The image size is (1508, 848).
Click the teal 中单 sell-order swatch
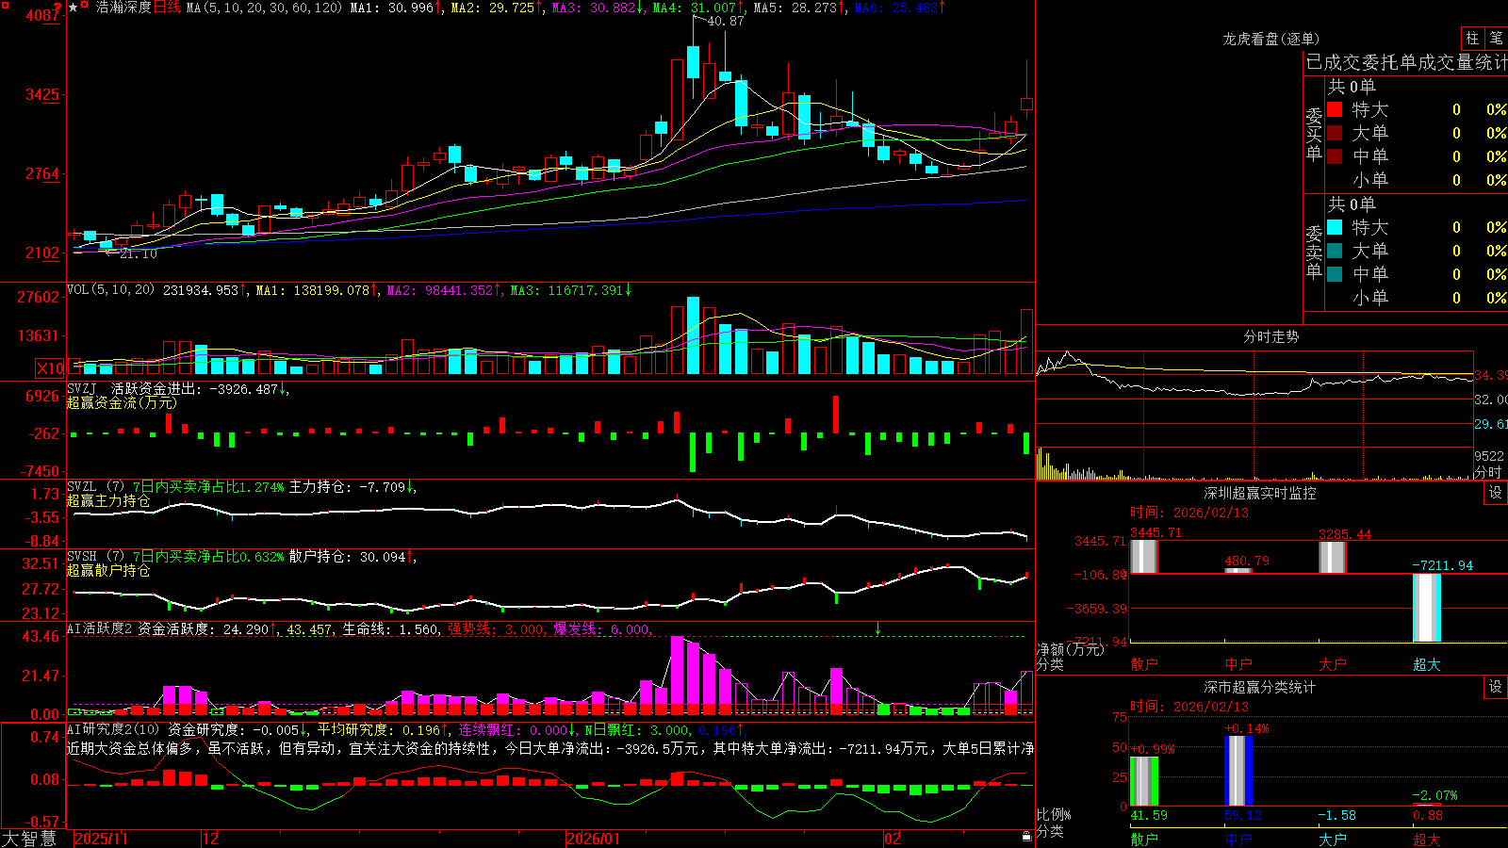(1335, 274)
